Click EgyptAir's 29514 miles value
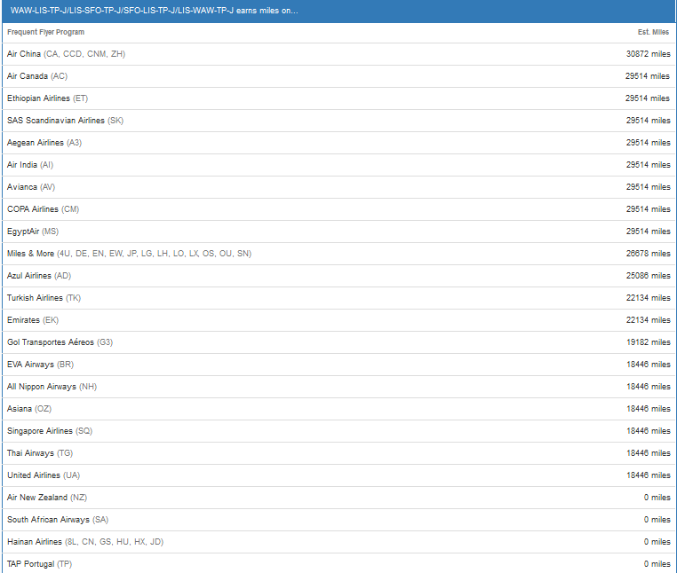 coord(648,232)
